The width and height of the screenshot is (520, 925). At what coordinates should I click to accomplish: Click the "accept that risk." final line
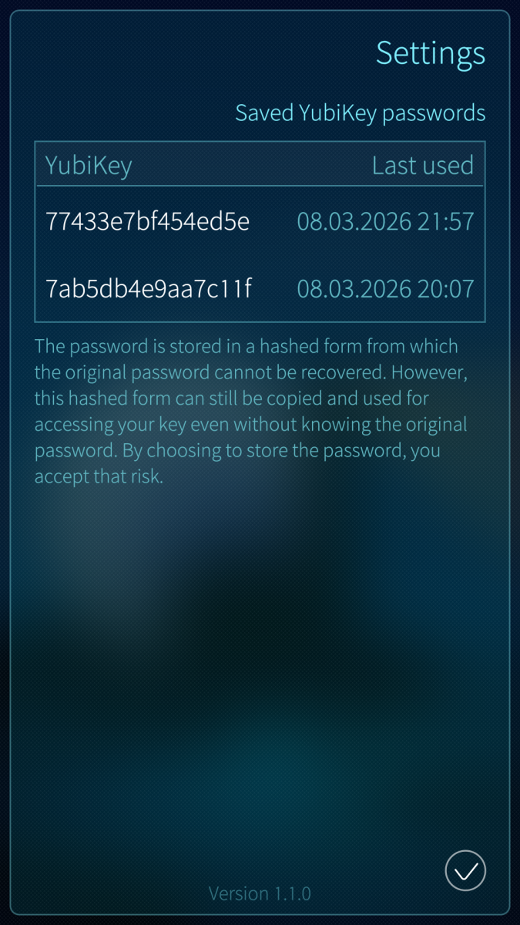(x=99, y=476)
